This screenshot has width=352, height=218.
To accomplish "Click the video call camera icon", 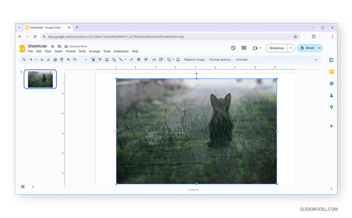I will (255, 48).
